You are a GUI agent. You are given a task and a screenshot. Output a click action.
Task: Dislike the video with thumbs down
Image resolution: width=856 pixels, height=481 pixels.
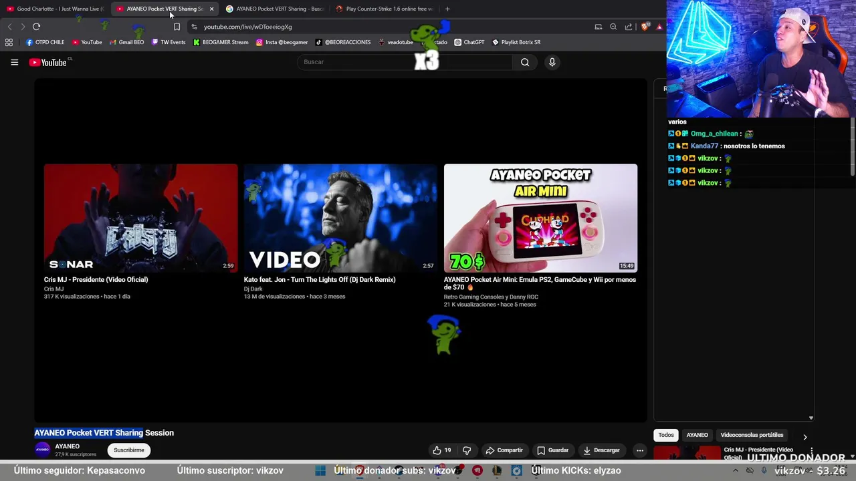tap(467, 450)
